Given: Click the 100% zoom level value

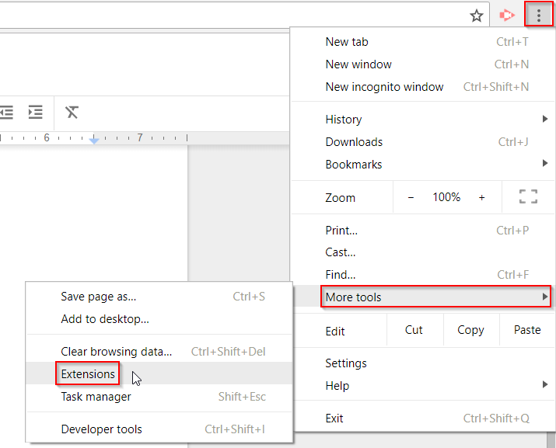Looking at the screenshot, I should [446, 197].
